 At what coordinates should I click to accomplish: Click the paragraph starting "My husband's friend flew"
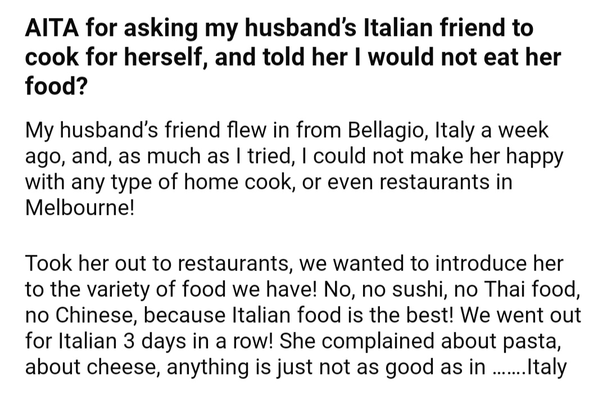[x=294, y=169]
